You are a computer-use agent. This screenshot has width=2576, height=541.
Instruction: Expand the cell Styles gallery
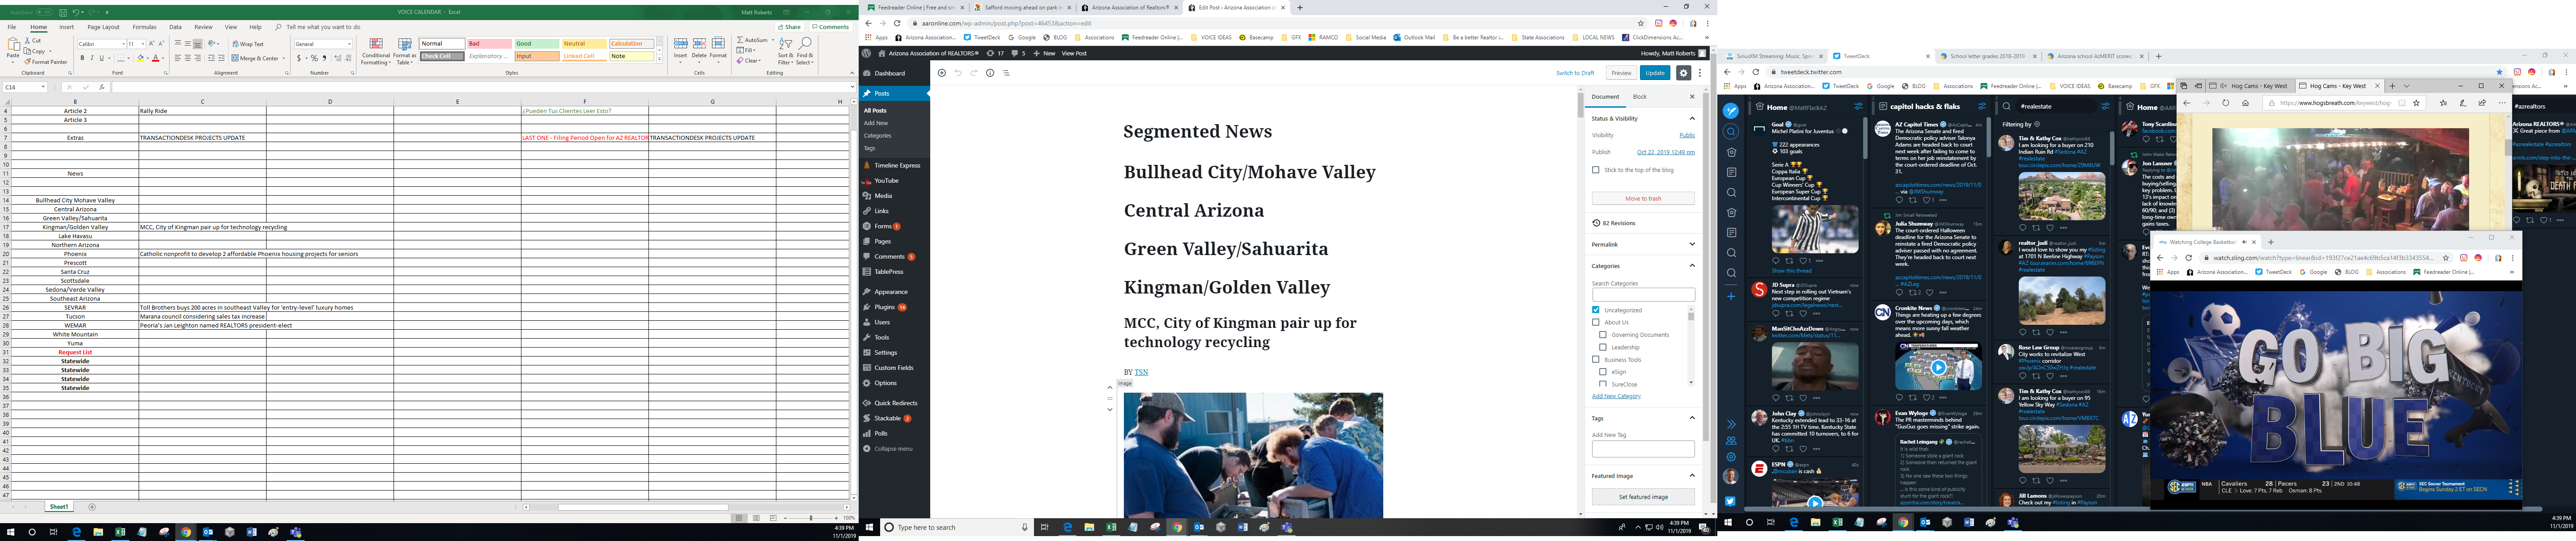coord(660,58)
